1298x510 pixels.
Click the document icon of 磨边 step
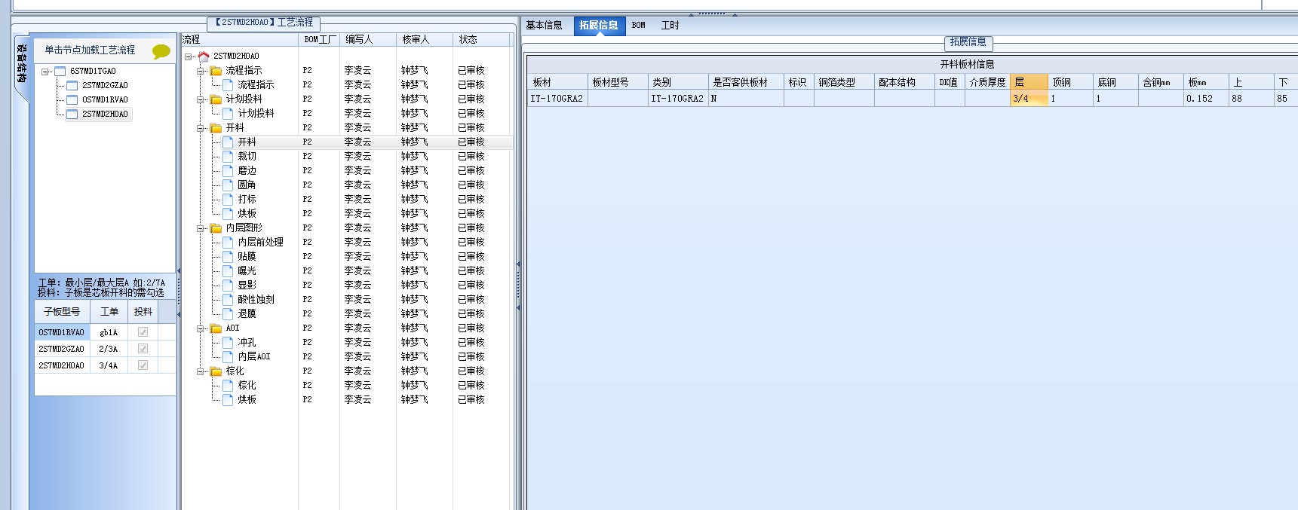pos(228,170)
